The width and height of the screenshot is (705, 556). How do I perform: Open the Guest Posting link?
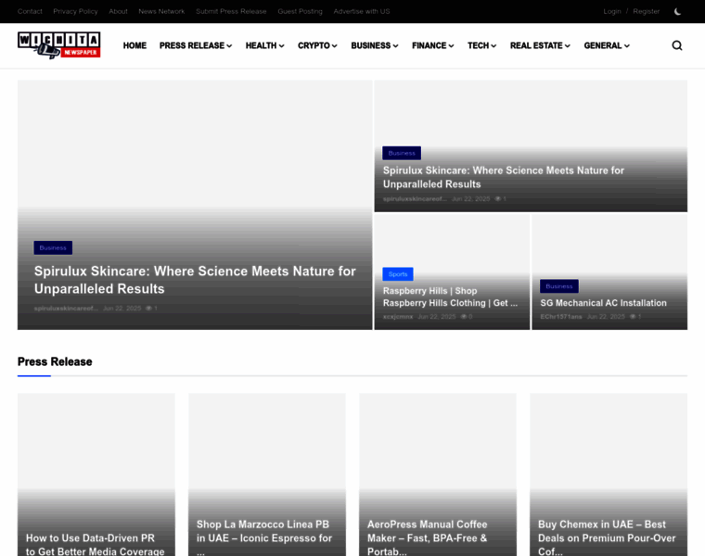point(300,11)
